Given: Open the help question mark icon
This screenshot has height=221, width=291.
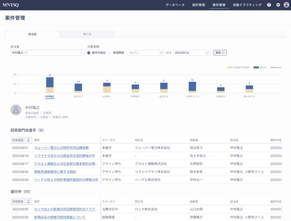Looking at the screenshot, I should pyautogui.click(x=269, y=5).
